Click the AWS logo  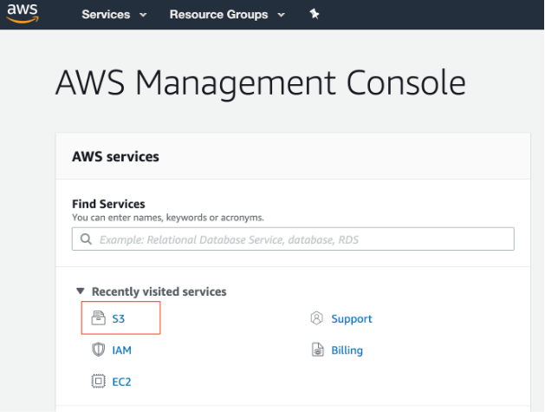click(23, 14)
